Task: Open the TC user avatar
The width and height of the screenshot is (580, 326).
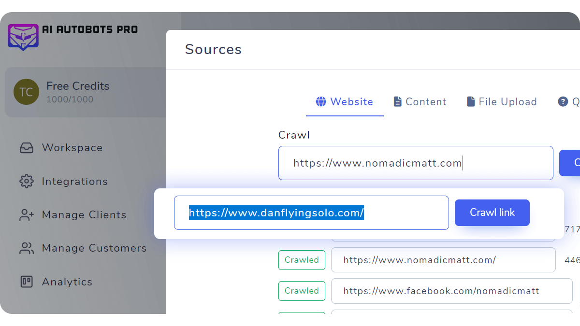Action: point(26,92)
